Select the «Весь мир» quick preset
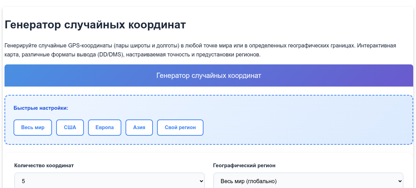Viewport: 416px width, 188px height. pos(33,127)
